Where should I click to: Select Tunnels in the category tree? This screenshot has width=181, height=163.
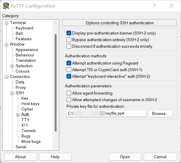[x=29, y=131]
